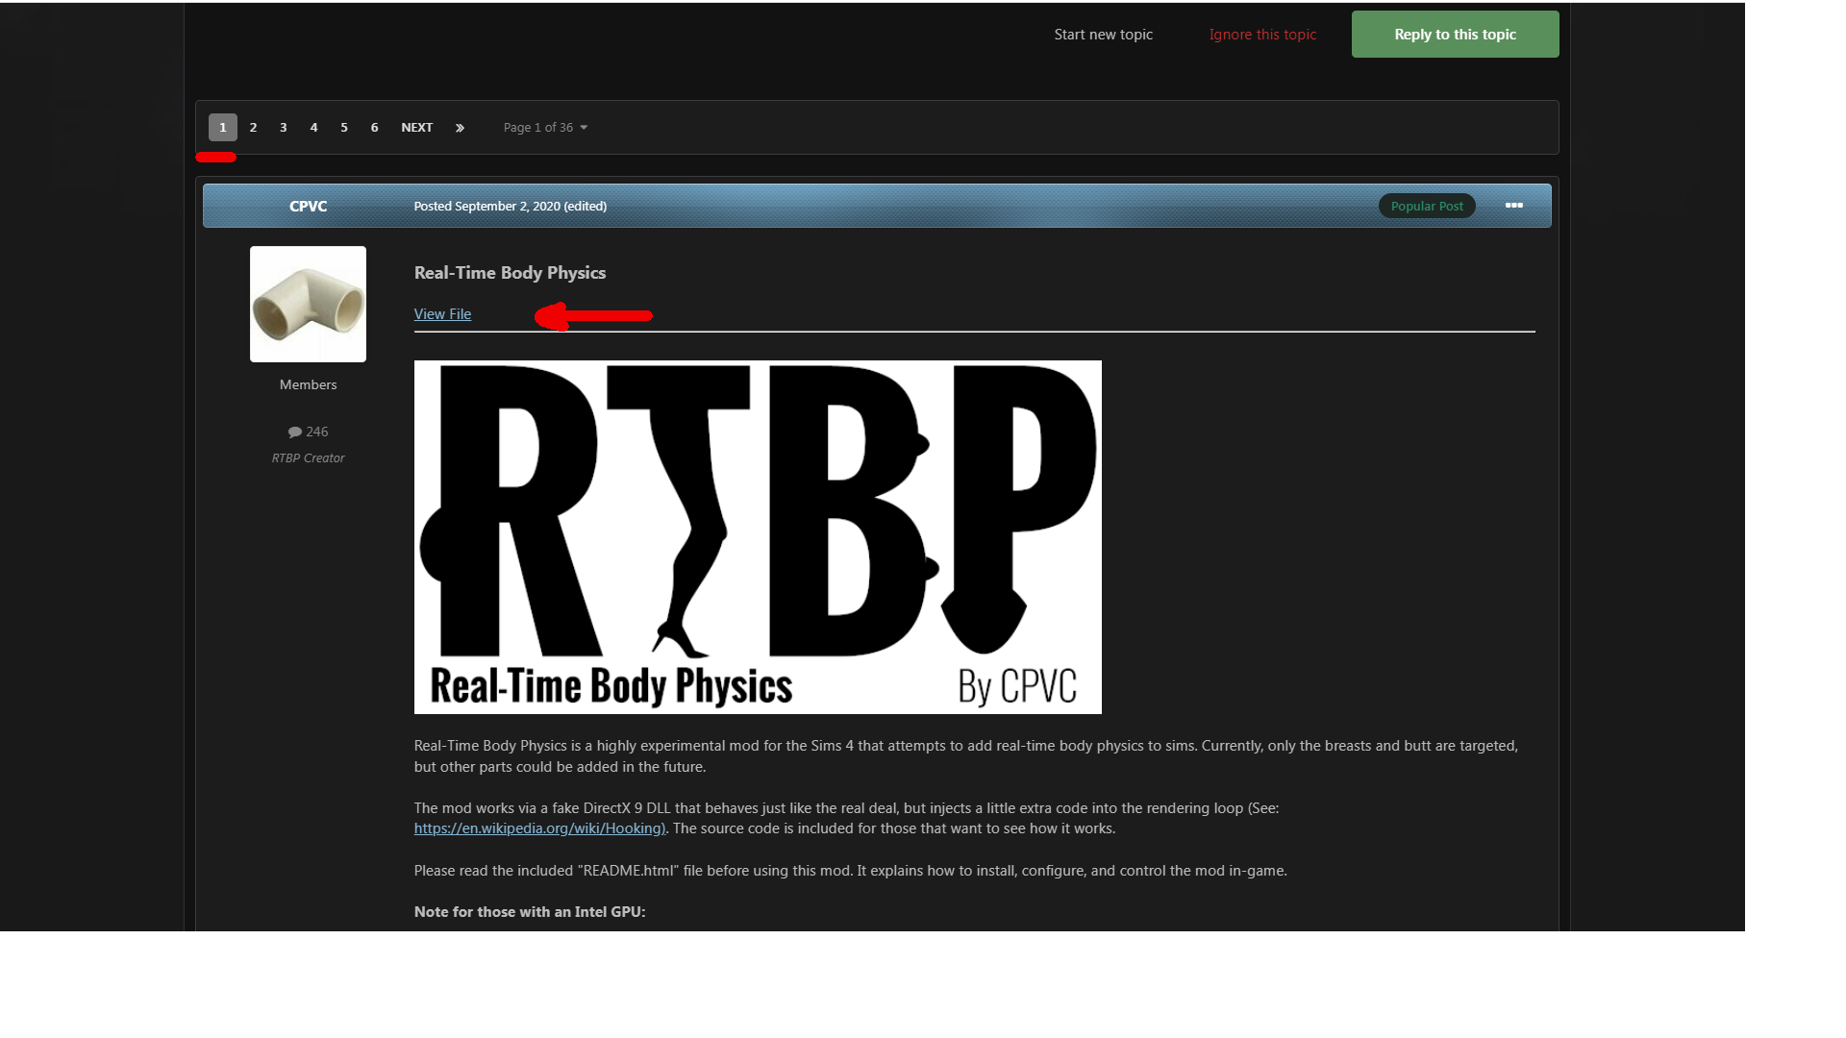Click Ignore this topic
Viewport: 1846px width, 1038px height.
click(x=1262, y=35)
